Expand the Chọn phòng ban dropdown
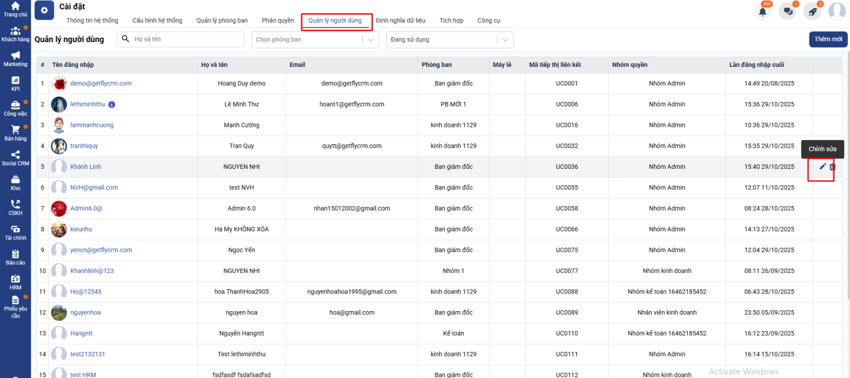The height and width of the screenshot is (378, 850). [370, 40]
